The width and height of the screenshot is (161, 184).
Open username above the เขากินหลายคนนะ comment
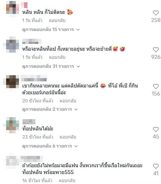coord(34,78)
